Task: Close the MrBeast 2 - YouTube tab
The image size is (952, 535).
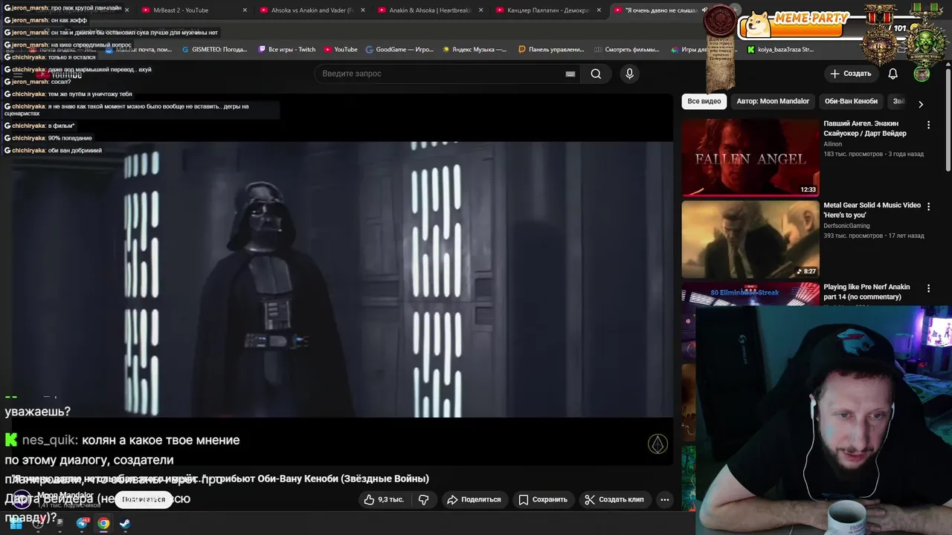Action: point(245,10)
